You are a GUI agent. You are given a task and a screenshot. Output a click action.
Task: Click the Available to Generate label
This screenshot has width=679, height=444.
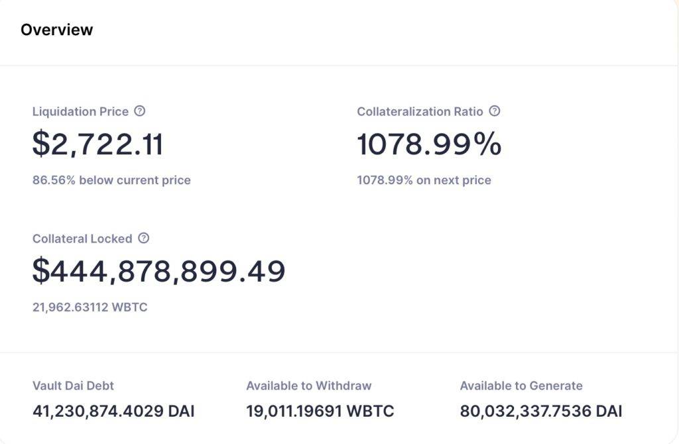point(521,386)
